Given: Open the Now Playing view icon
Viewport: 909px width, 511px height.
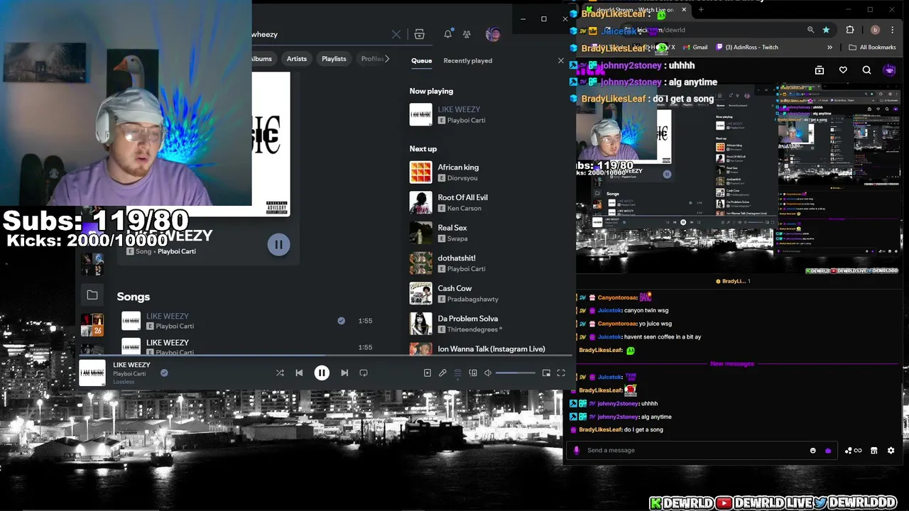Looking at the screenshot, I should click(428, 373).
